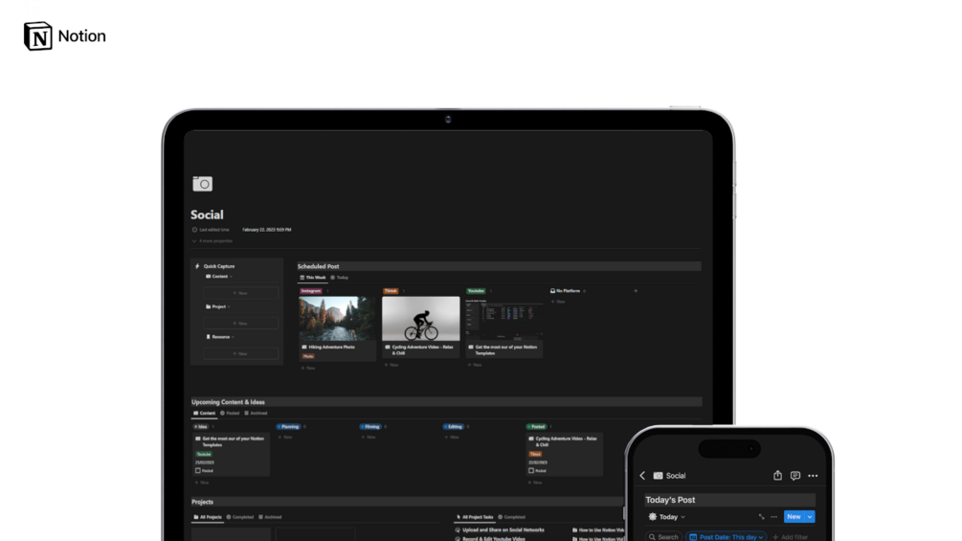Select the Archived tab under Upcoming Content
This screenshot has width=962, height=541.
[256, 413]
